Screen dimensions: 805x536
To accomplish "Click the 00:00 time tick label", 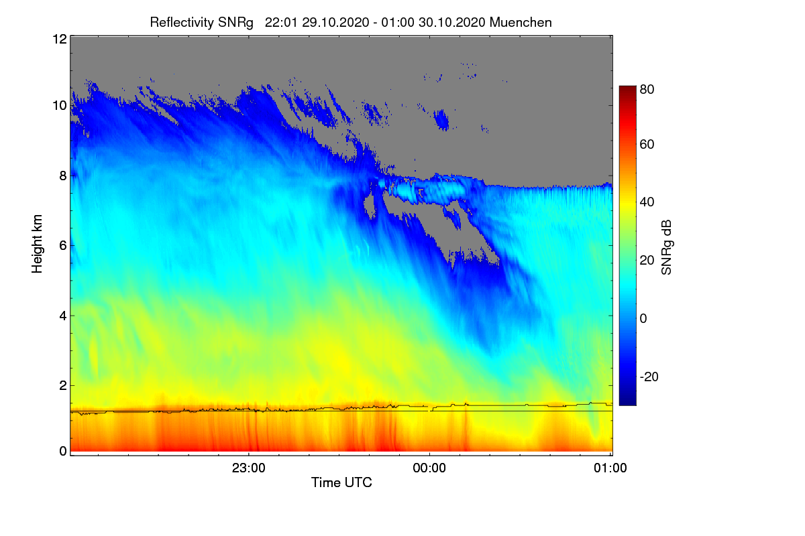I will [429, 468].
